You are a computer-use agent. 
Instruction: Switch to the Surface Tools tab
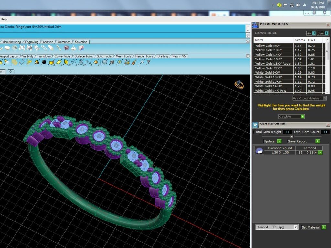pyautogui.click(x=84, y=56)
